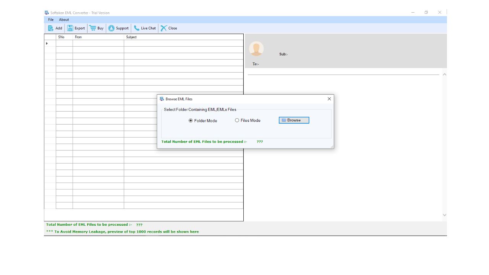Image resolution: width=489 pixels, height=275 pixels.
Task: Open the About menu
Action: (x=64, y=20)
